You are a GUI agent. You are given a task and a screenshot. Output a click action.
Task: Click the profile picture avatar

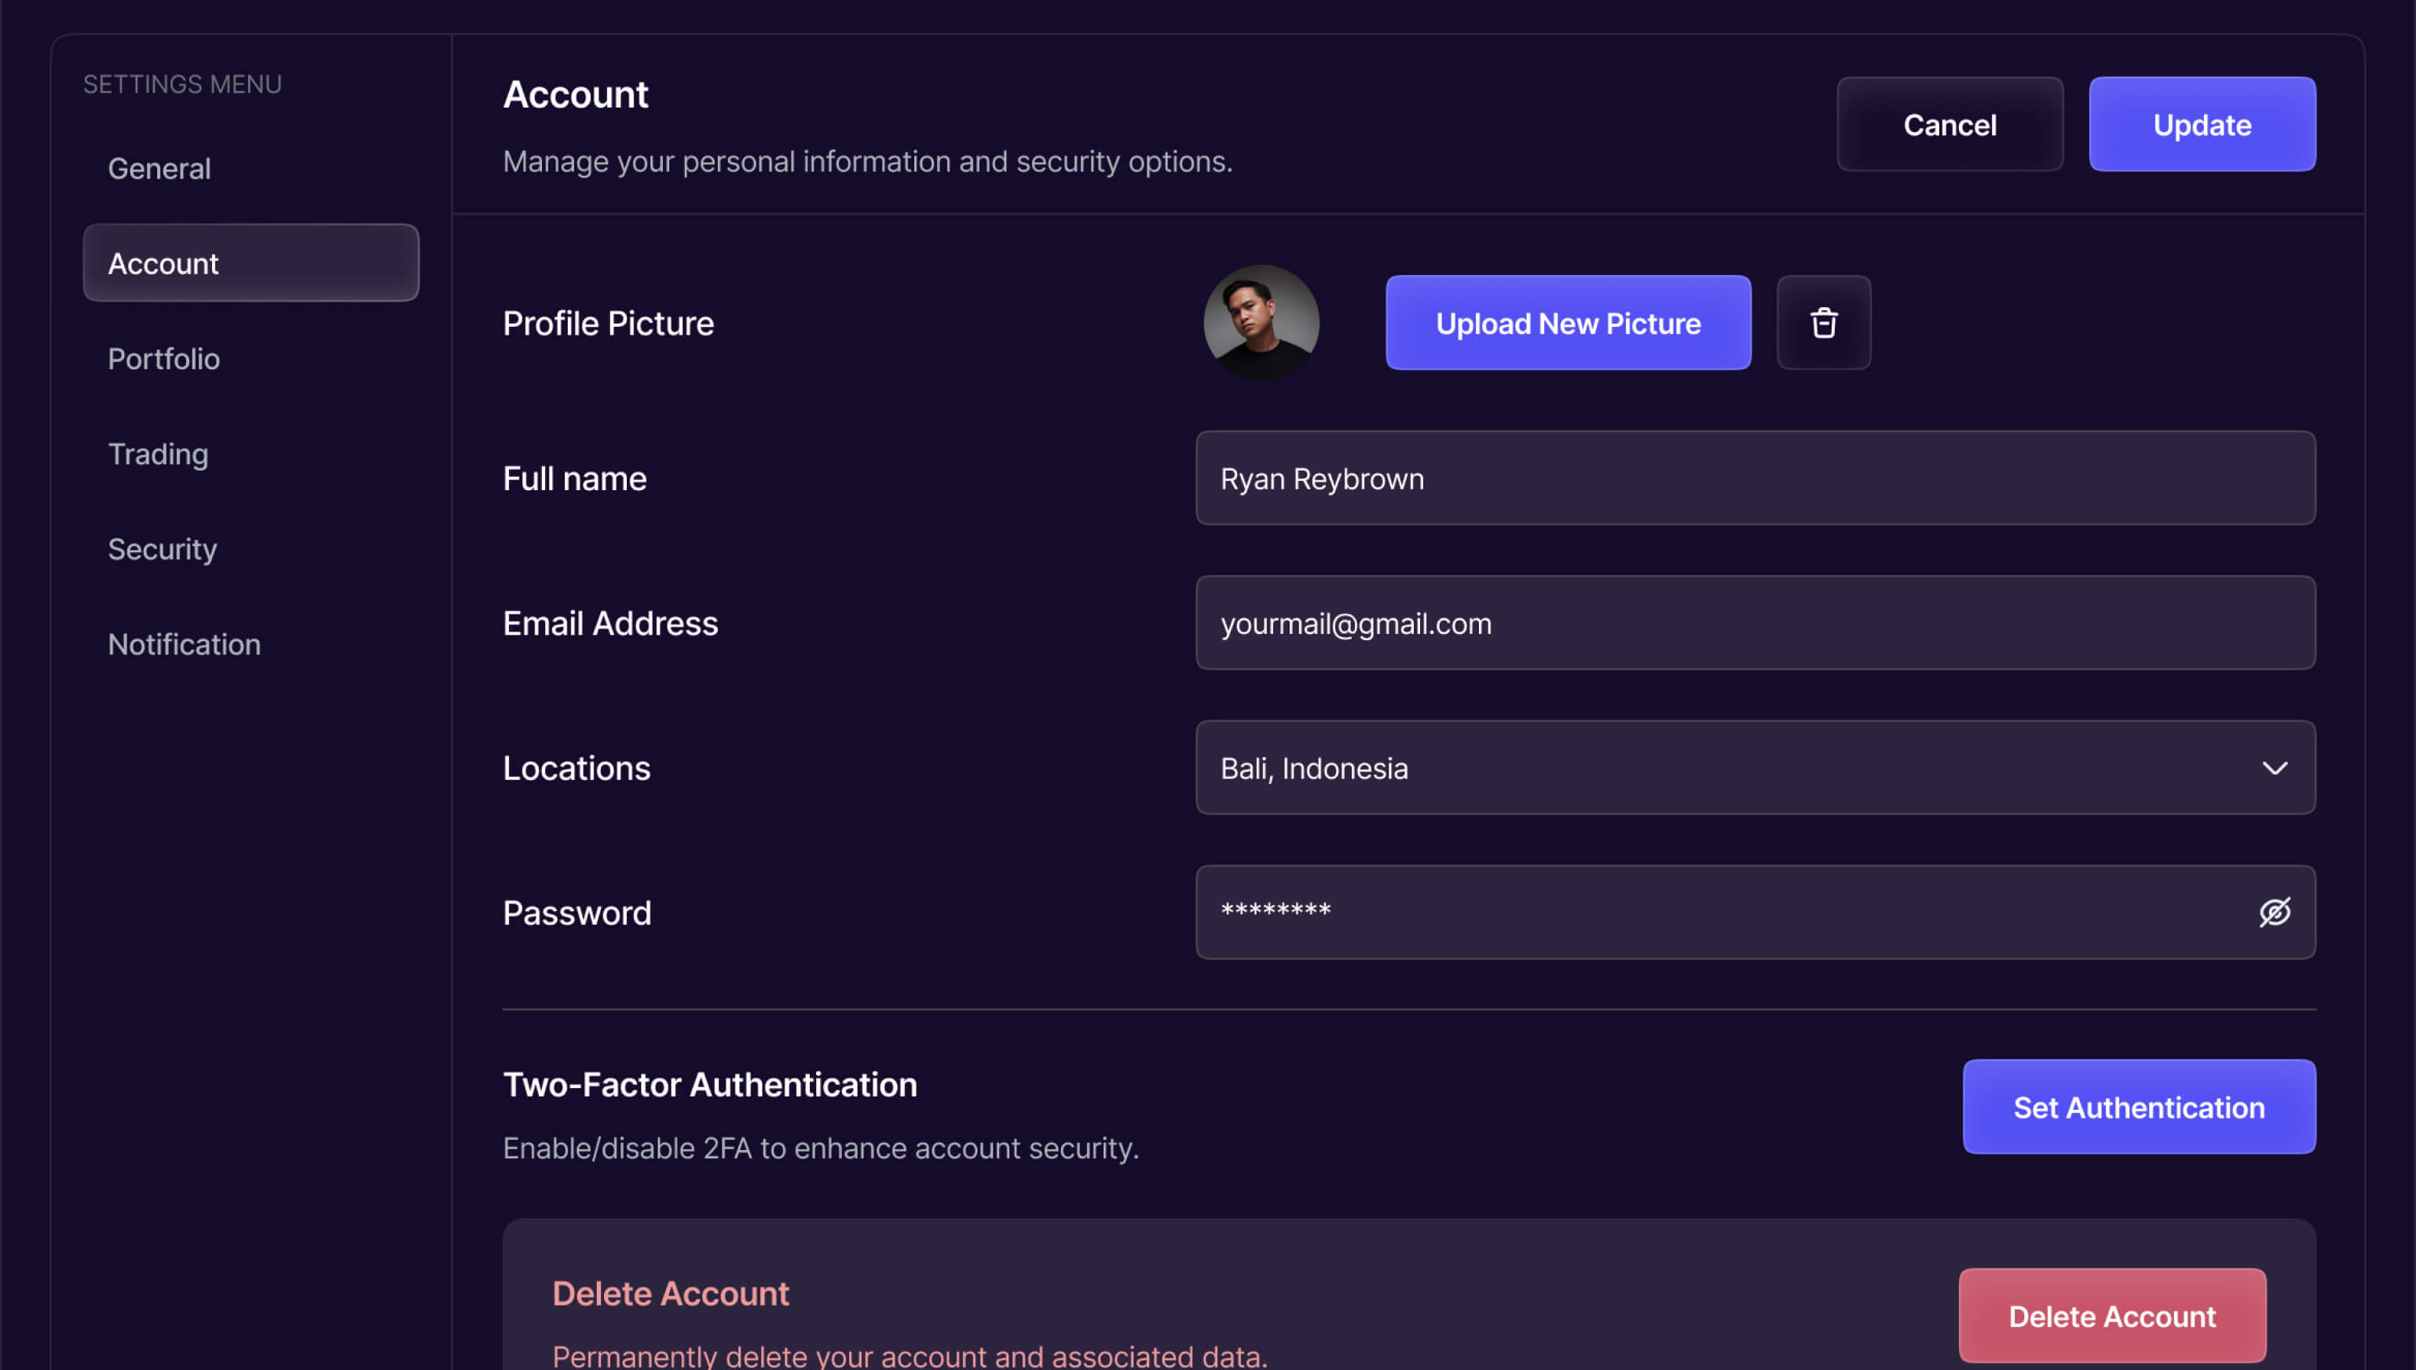(1261, 323)
